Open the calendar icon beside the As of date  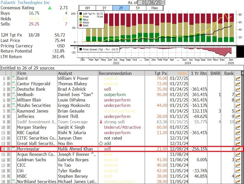tap(163, 2)
